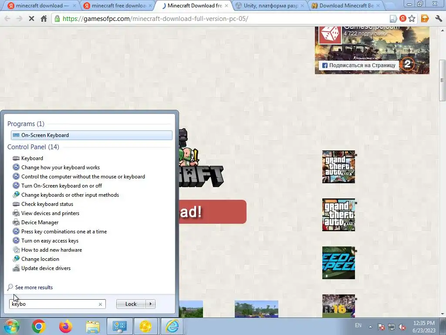
Task: Open Windows Explorer folder on taskbar
Action: (93, 326)
